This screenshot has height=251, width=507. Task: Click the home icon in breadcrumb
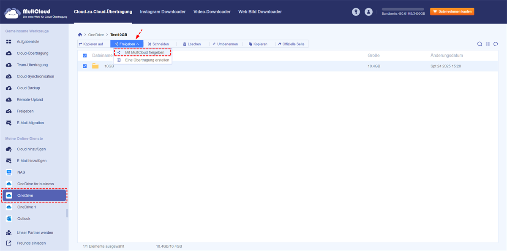(x=80, y=35)
